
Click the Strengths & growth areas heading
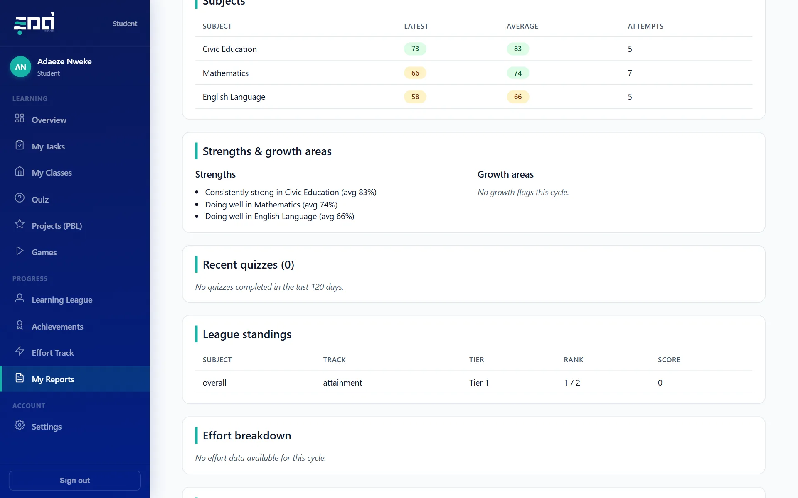(267, 151)
